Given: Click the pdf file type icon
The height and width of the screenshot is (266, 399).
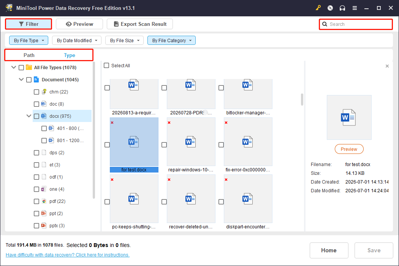Looking at the screenshot, I should (44, 201).
